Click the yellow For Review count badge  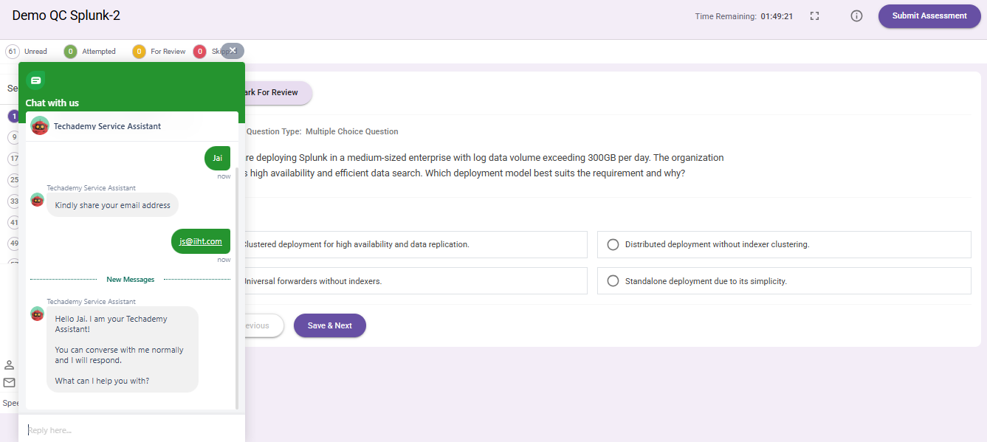tap(139, 52)
